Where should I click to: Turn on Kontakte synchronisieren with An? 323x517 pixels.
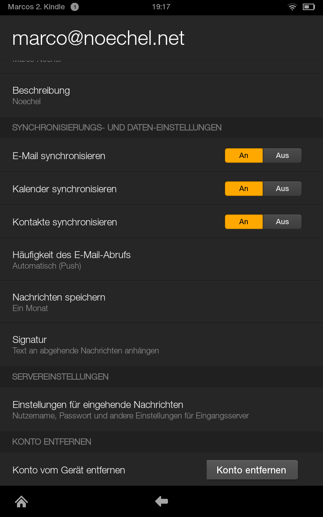(x=244, y=222)
